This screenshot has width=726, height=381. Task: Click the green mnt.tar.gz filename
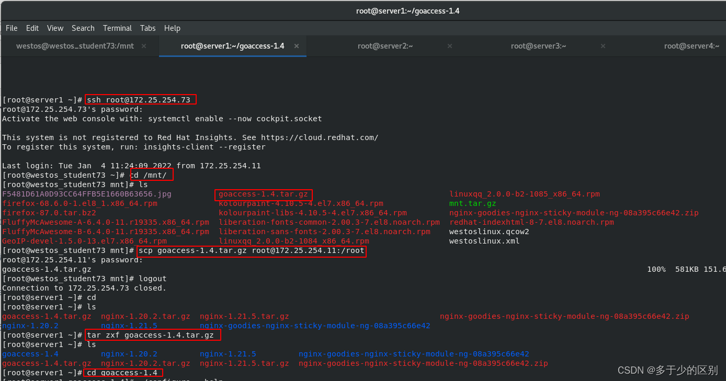point(473,203)
